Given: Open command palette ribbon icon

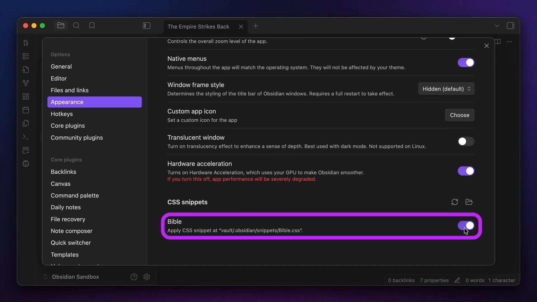Looking at the screenshot, I should coord(26,137).
